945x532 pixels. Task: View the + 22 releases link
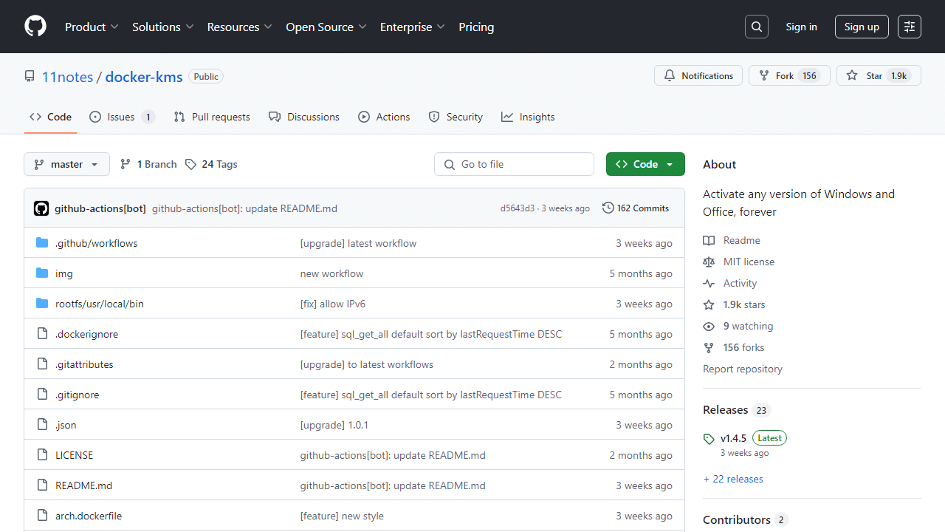pos(733,479)
